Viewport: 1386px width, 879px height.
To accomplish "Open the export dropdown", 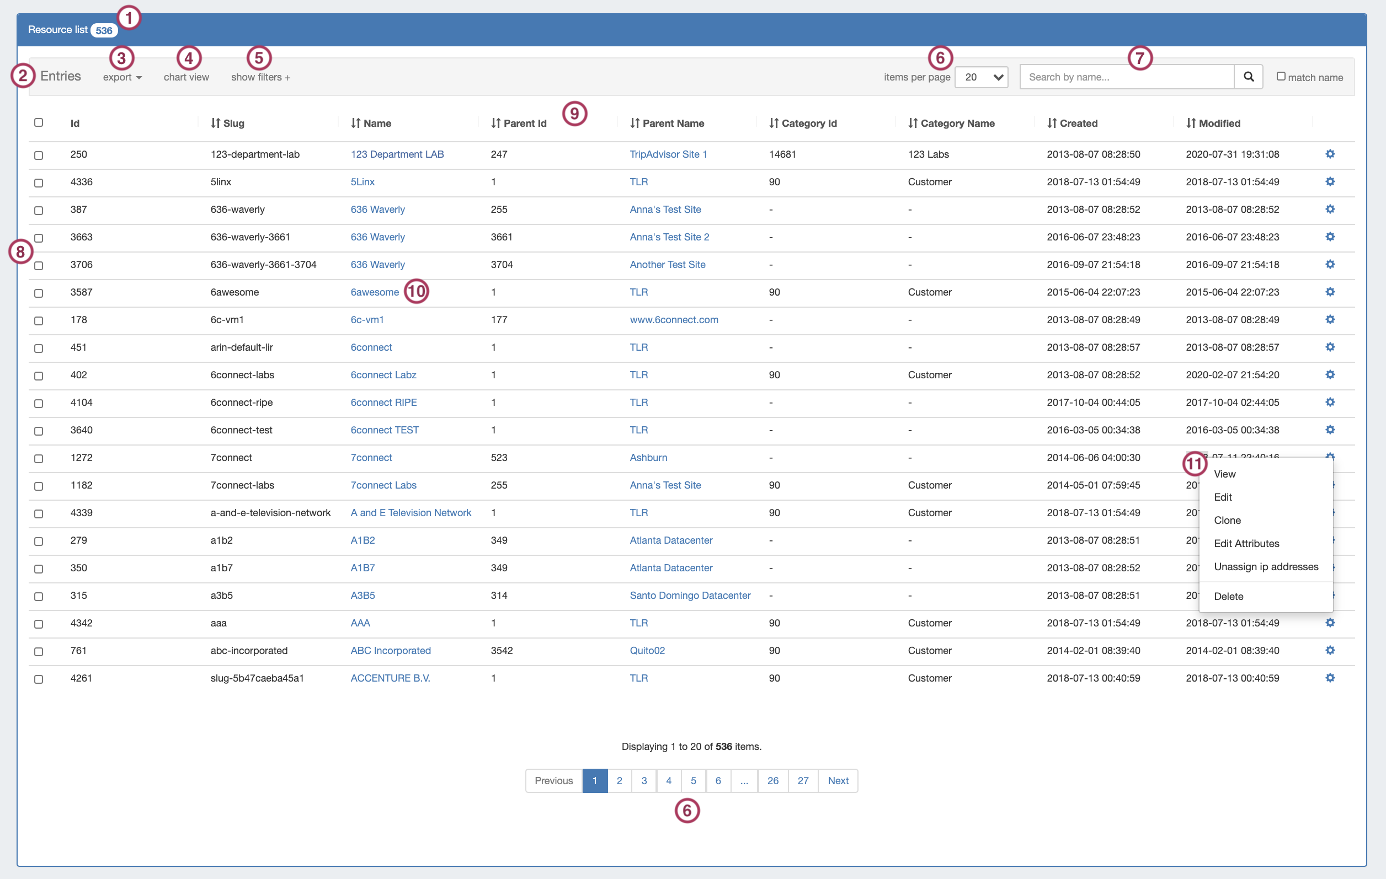I will [122, 77].
